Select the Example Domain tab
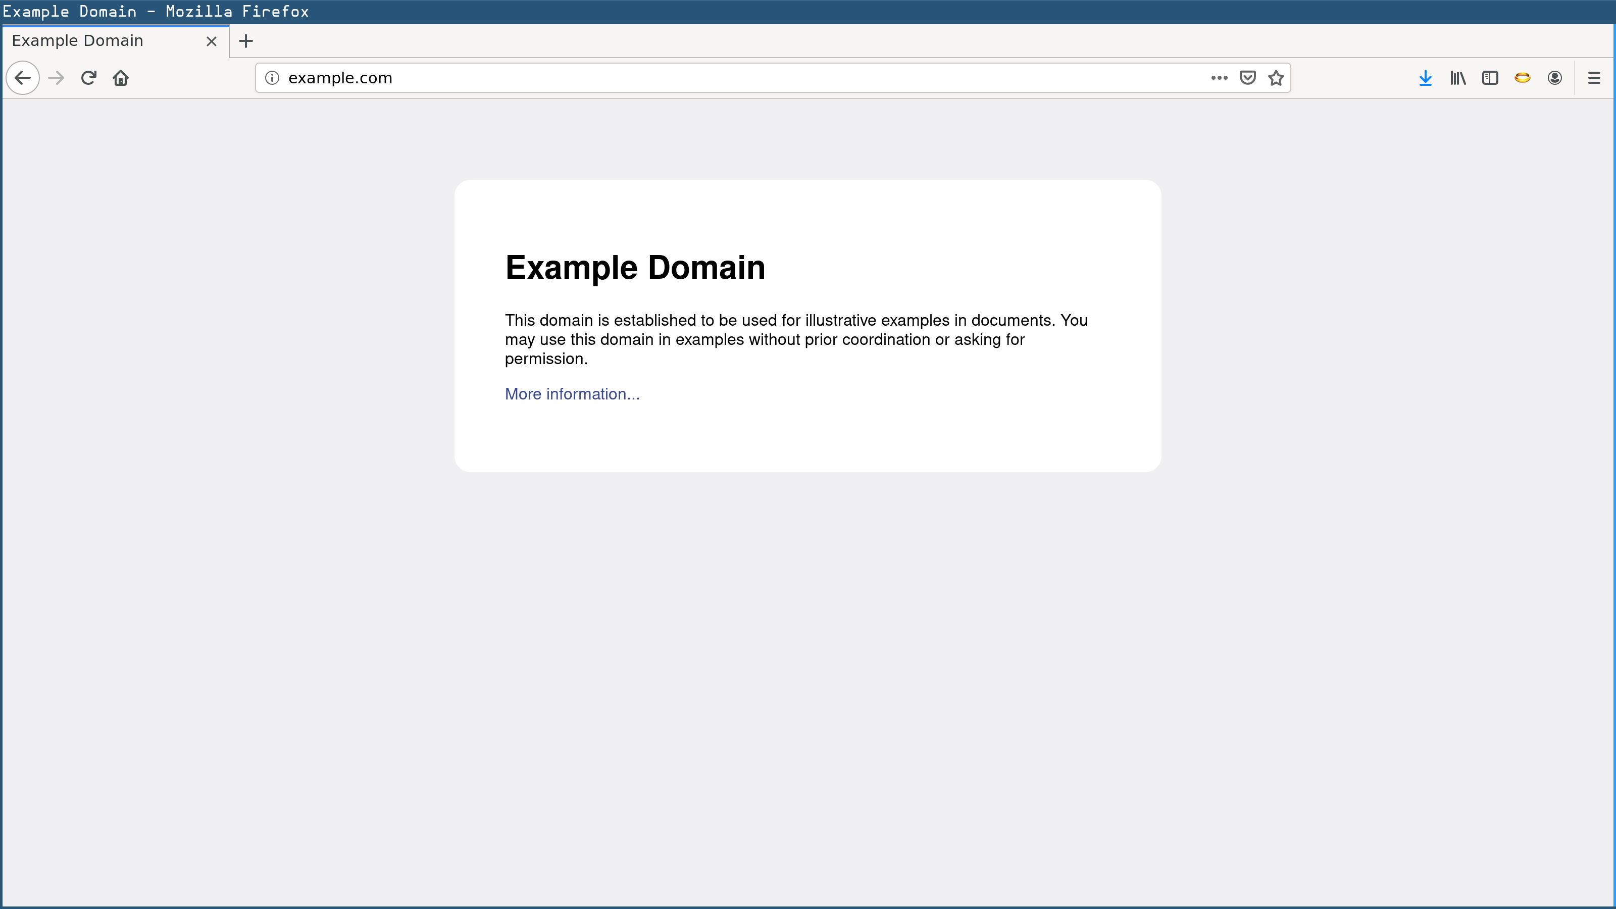 click(x=100, y=41)
